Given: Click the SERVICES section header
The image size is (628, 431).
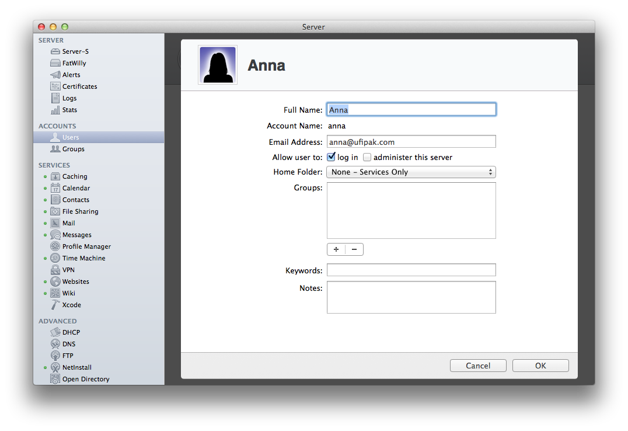Looking at the screenshot, I should [54, 165].
